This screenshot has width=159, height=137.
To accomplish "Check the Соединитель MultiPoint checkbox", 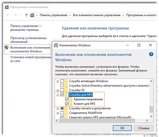I will pyautogui.click(x=62, y=113).
